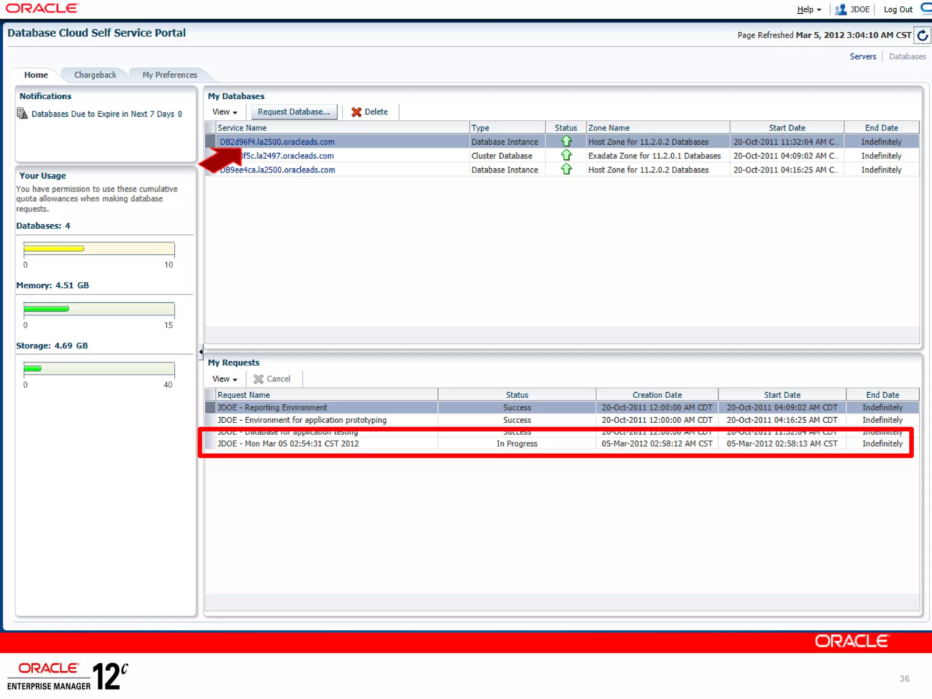Open View dropdown in My Databases
The image size is (932, 699).
coord(224,112)
